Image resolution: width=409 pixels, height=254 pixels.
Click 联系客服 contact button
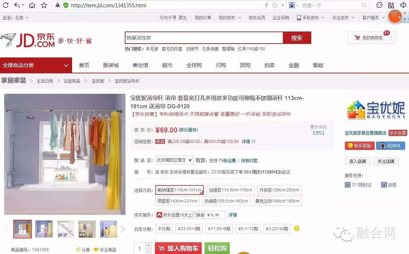point(360,146)
